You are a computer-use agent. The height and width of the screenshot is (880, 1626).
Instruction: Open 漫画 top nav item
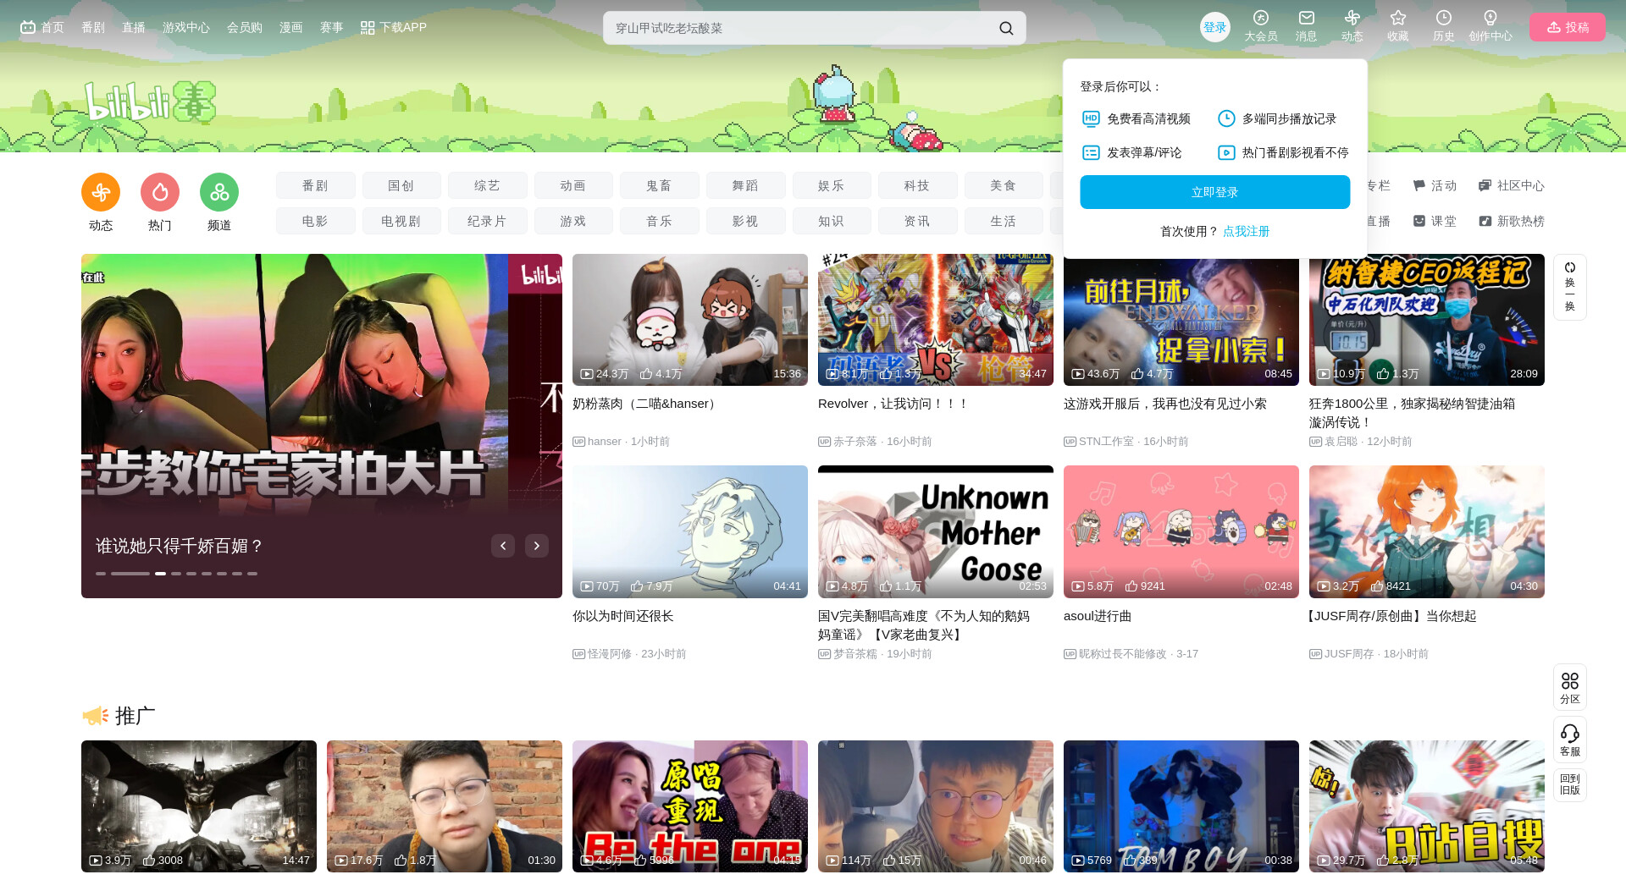(x=291, y=27)
